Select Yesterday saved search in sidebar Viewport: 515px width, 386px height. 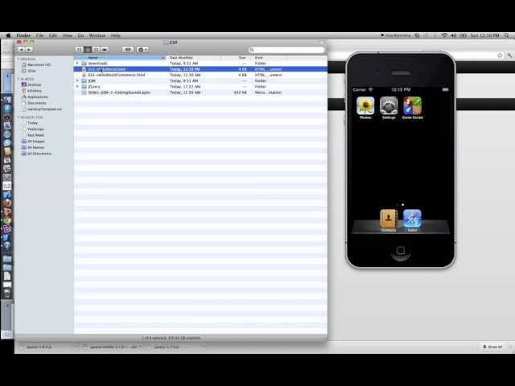point(32,129)
